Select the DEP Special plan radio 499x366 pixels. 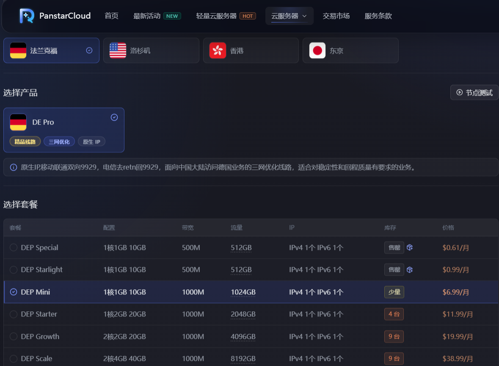[14, 247]
